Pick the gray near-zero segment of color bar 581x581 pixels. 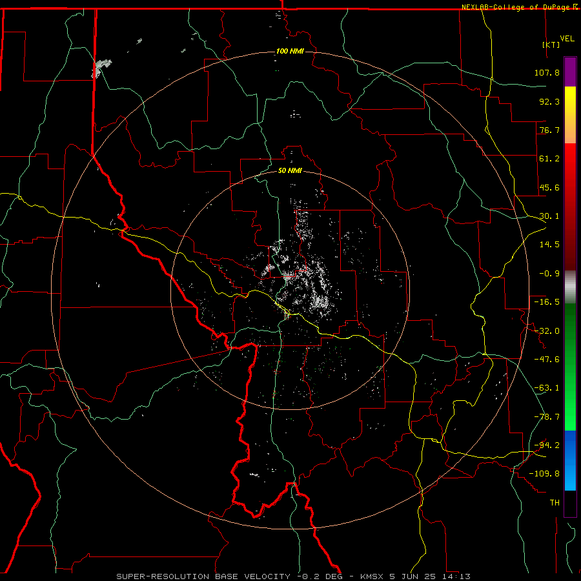(570, 287)
